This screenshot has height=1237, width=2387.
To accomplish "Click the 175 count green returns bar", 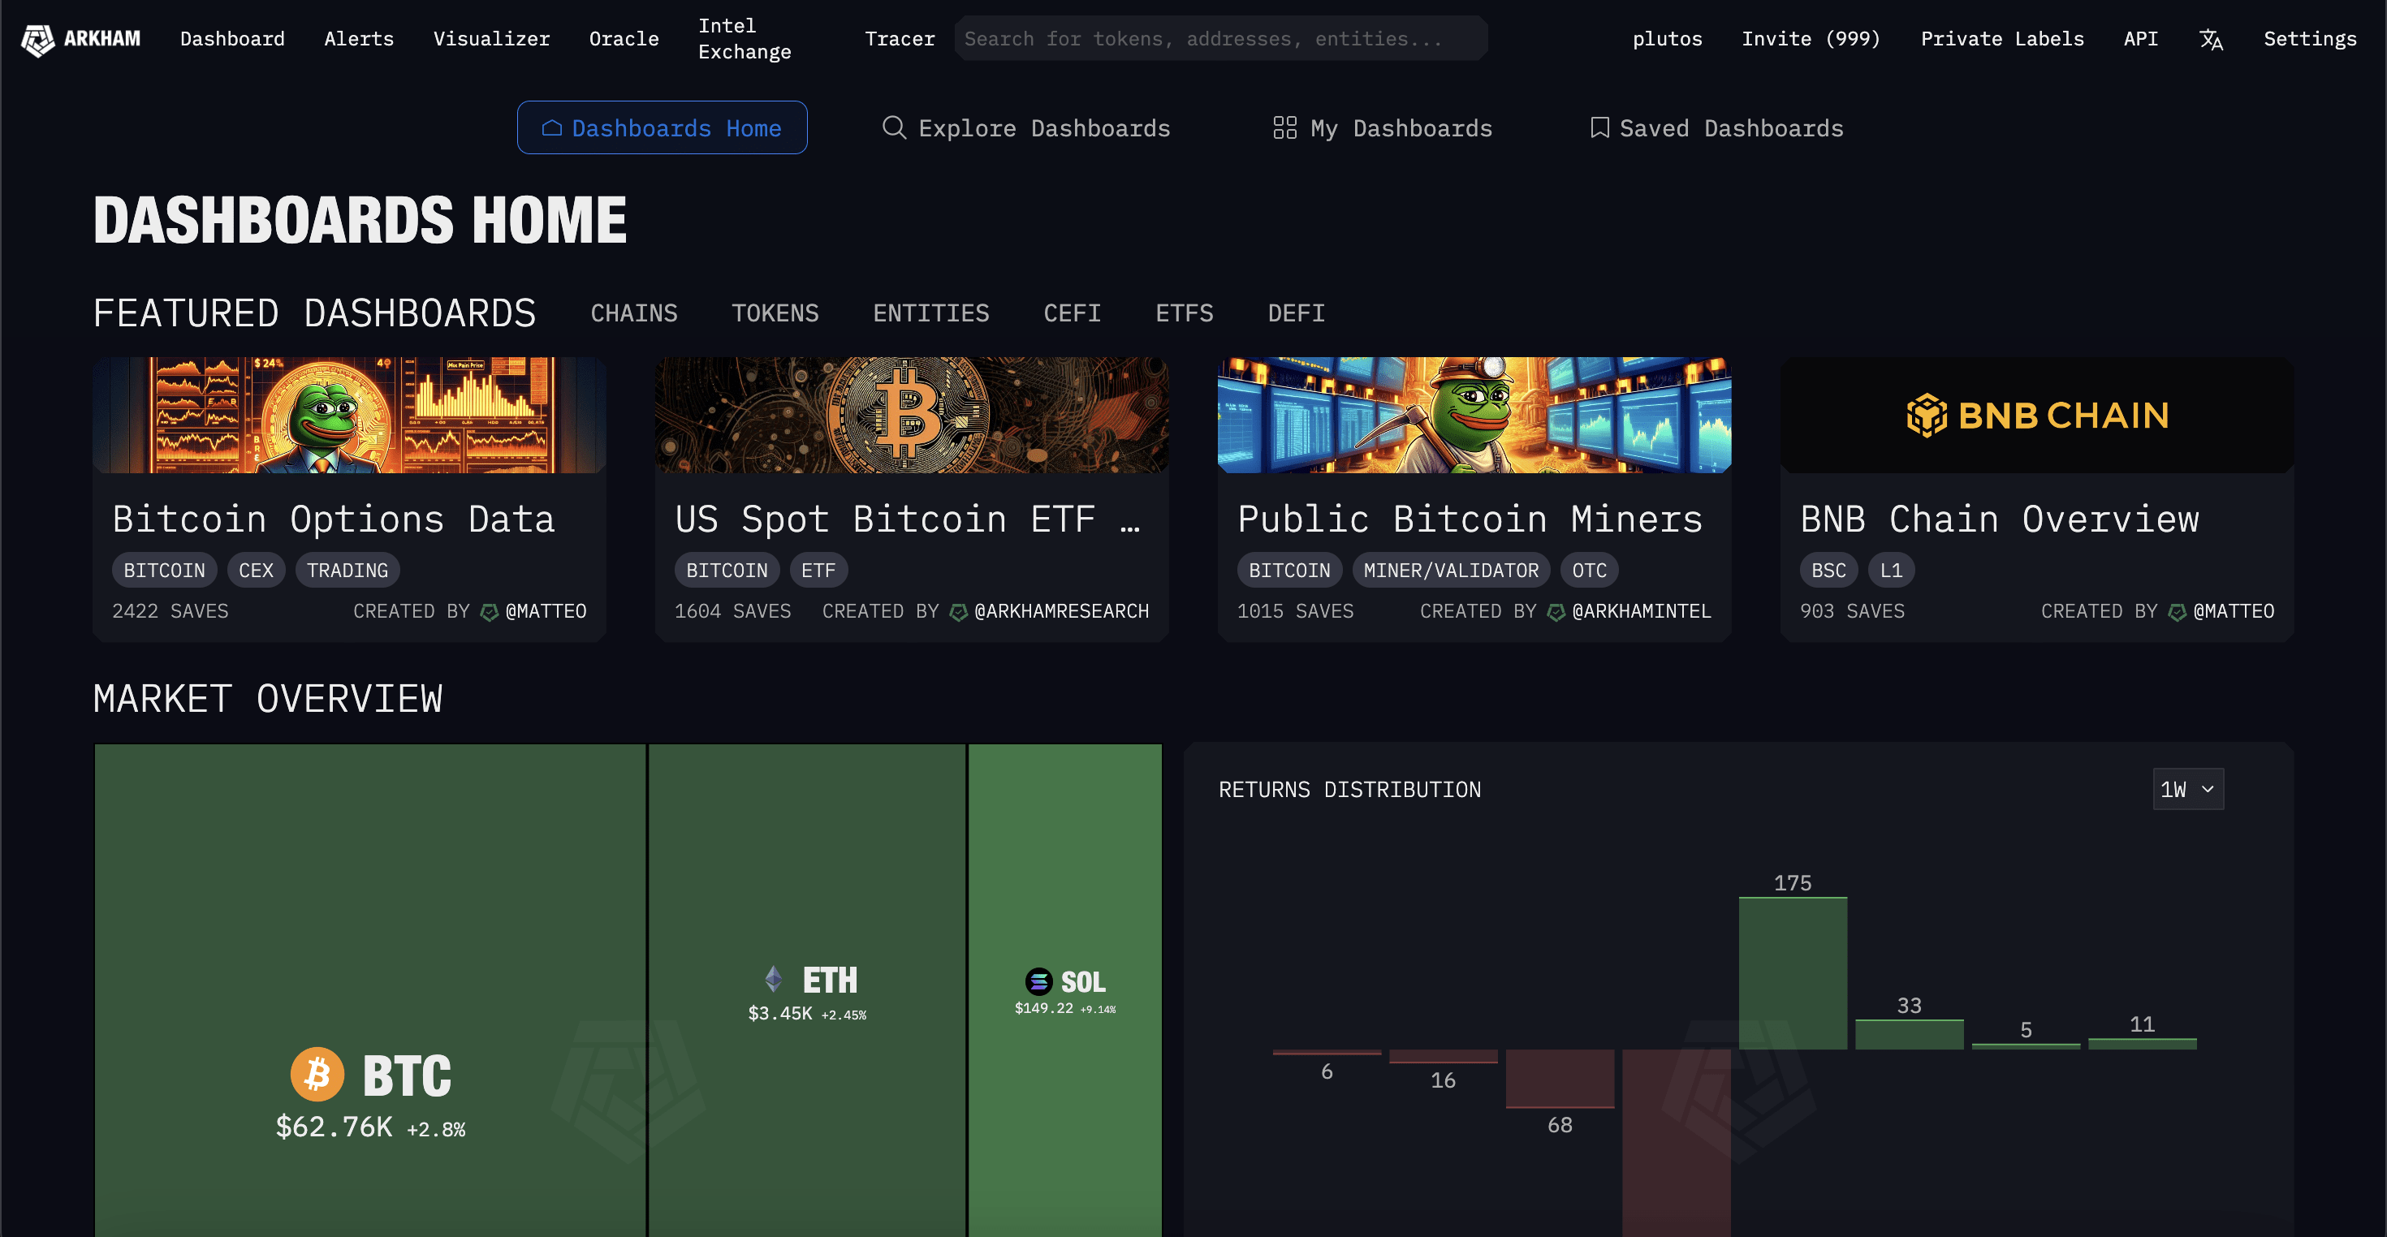I will [1792, 973].
